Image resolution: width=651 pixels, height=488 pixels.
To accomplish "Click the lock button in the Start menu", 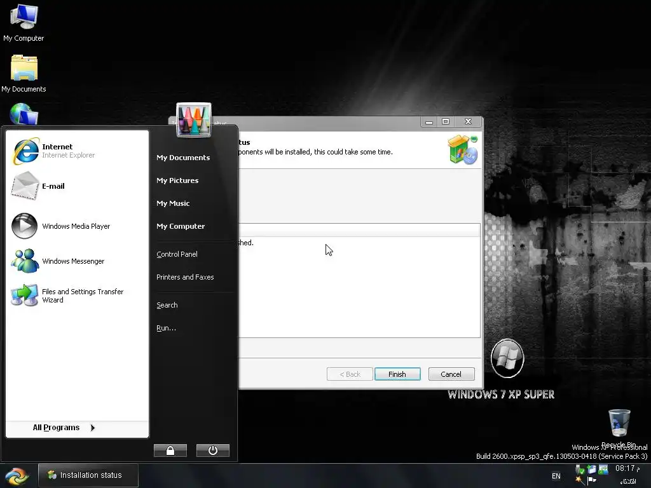I will (x=170, y=451).
